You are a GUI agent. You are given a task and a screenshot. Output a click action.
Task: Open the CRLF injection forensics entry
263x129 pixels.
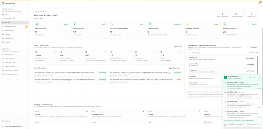point(71,81)
